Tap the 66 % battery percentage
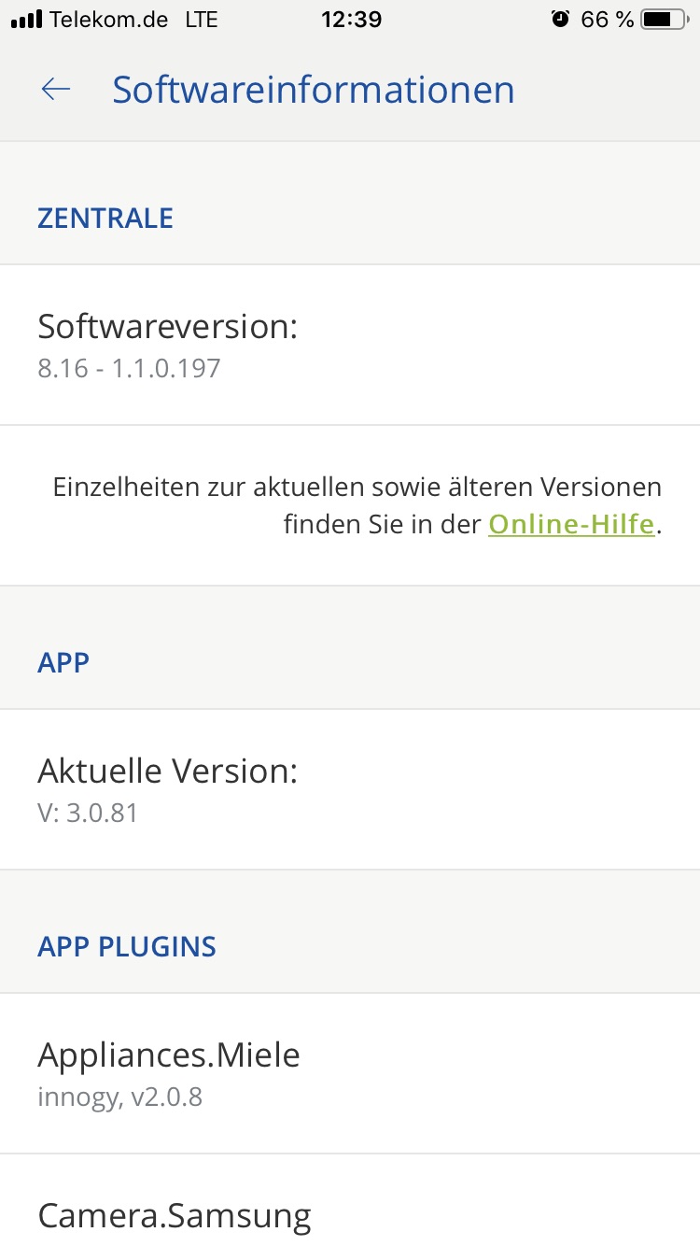 tap(607, 19)
